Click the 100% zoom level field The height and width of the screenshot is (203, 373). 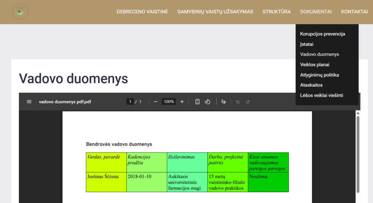coord(169,102)
